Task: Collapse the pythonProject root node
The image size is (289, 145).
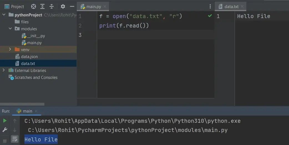Action: (4, 14)
